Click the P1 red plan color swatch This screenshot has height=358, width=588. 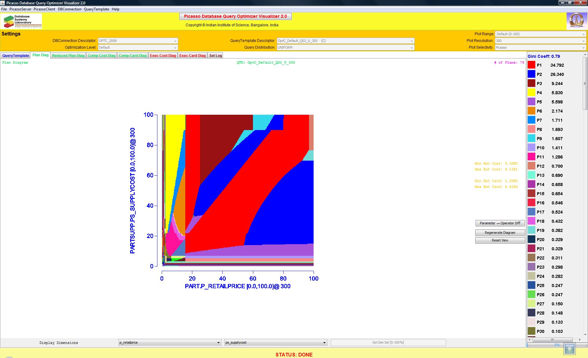click(531, 65)
